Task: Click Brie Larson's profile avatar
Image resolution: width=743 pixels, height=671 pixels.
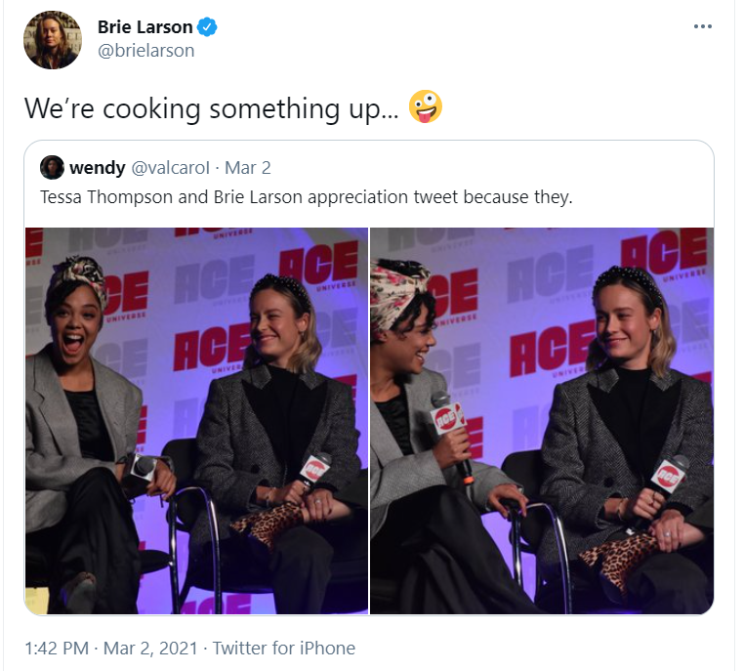Action: point(53,40)
